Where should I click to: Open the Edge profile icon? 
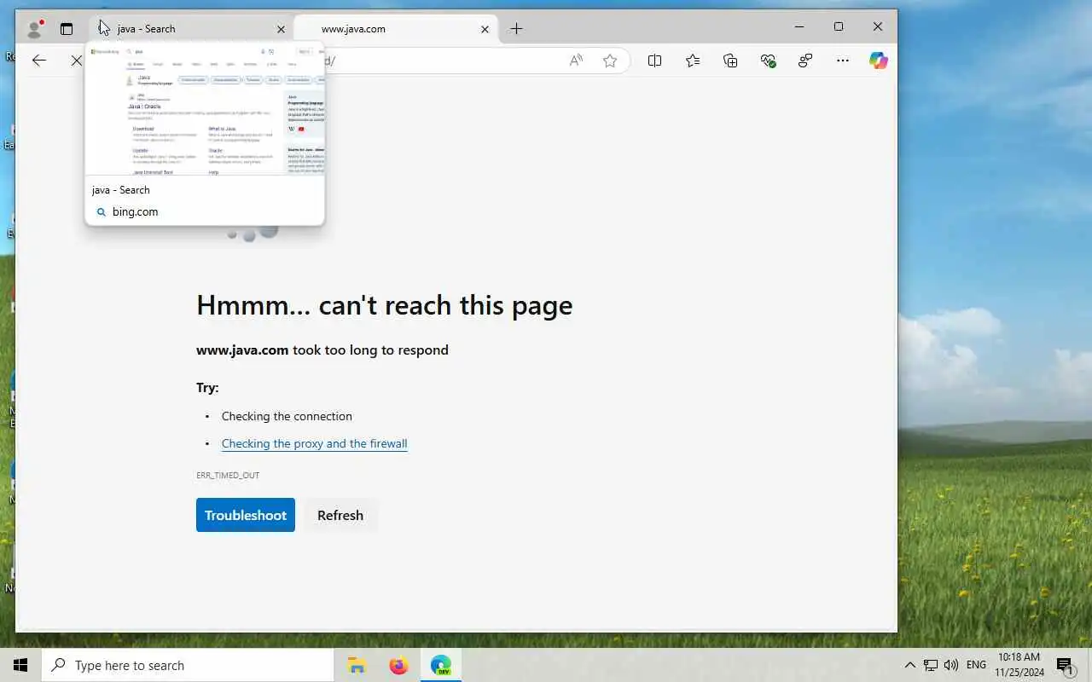(35, 29)
